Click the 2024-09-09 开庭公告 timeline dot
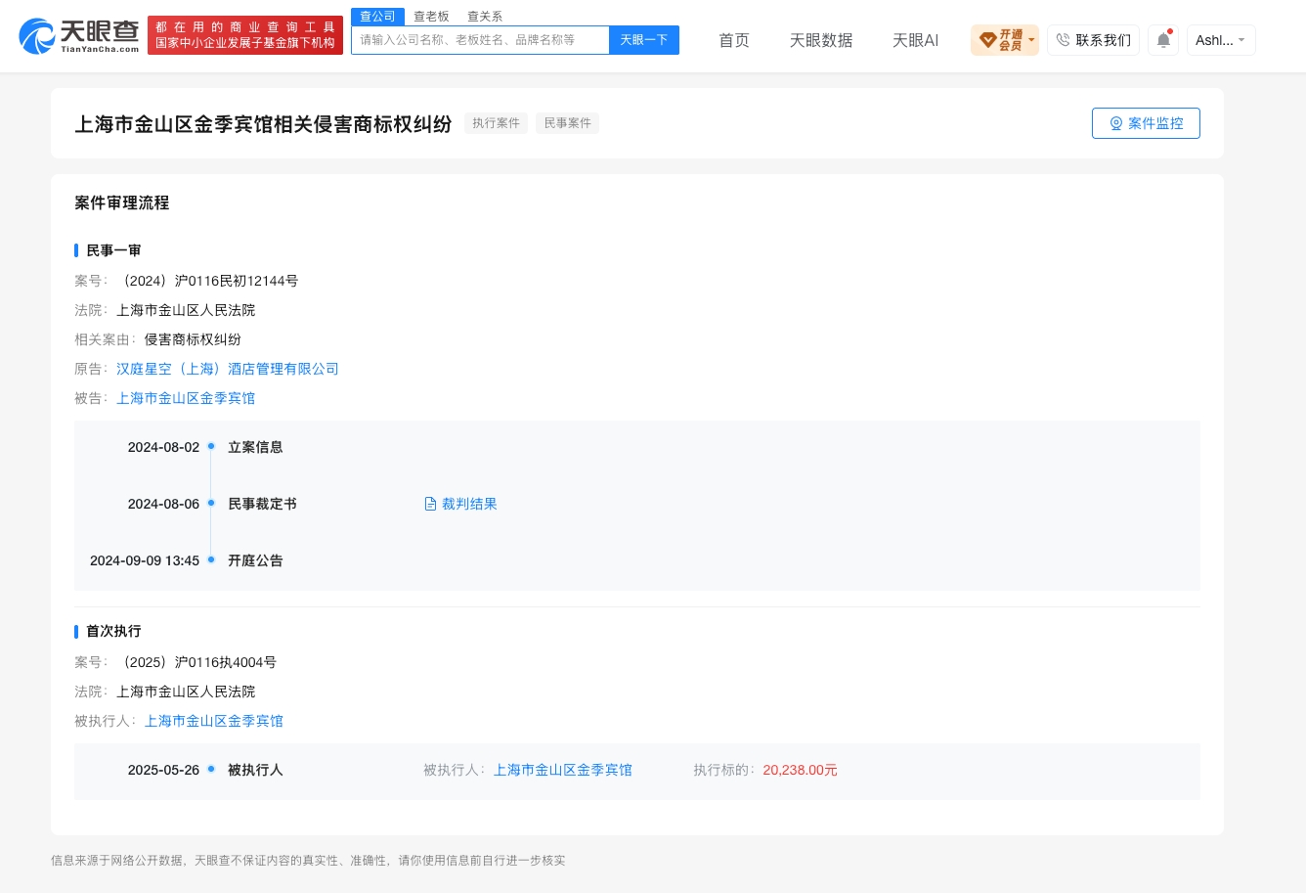This screenshot has width=1306, height=893. (211, 560)
